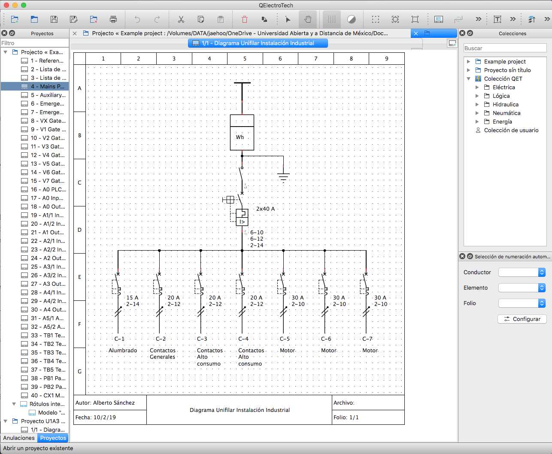The height and width of the screenshot is (454, 552).
Task: Open the Folio numbering dropdown
Action: (522, 303)
